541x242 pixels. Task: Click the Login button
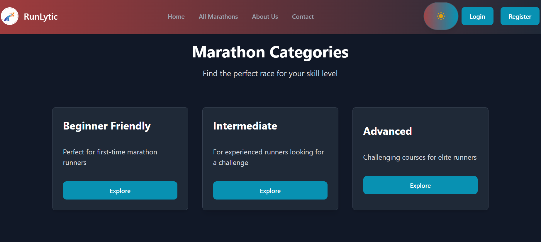coord(477,16)
